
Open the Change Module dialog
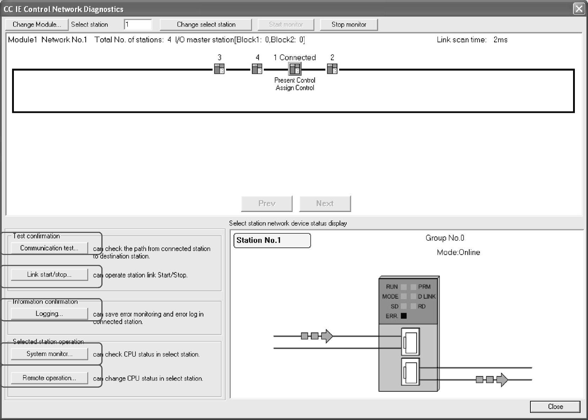(x=37, y=24)
